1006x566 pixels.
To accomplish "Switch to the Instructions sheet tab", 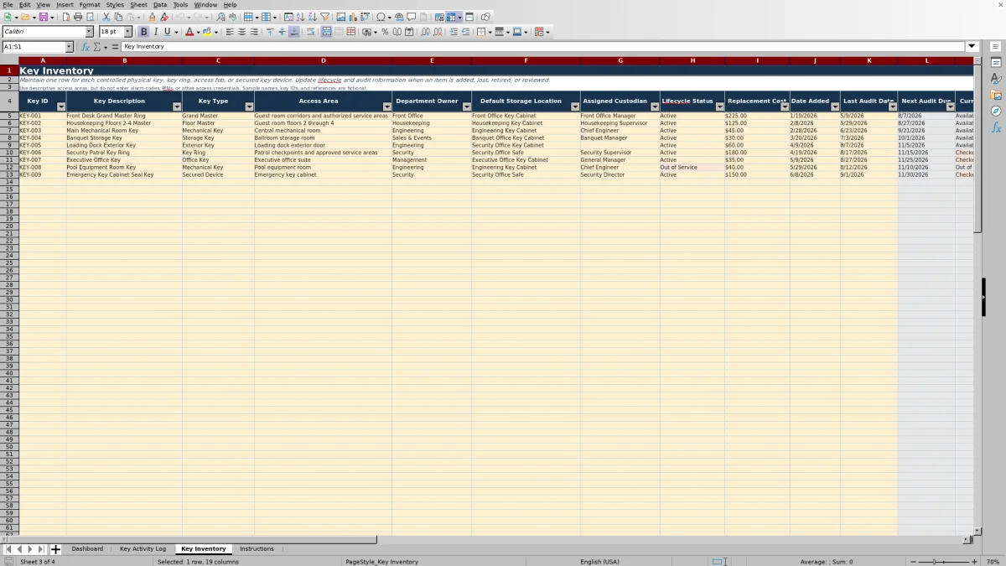I will 257,548.
